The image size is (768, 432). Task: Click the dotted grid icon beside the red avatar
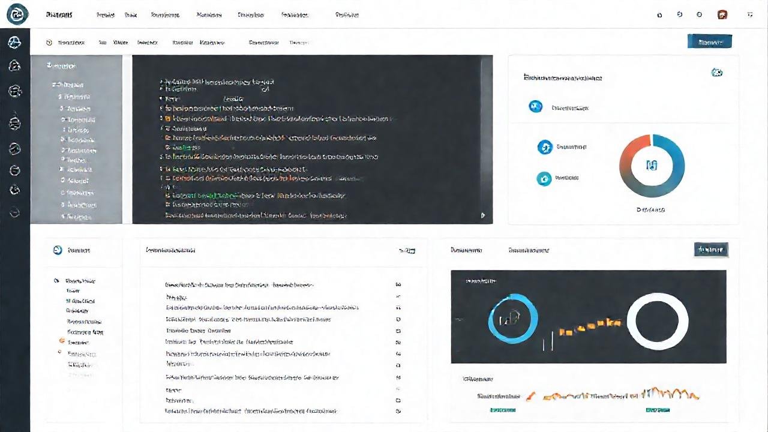tap(750, 14)
